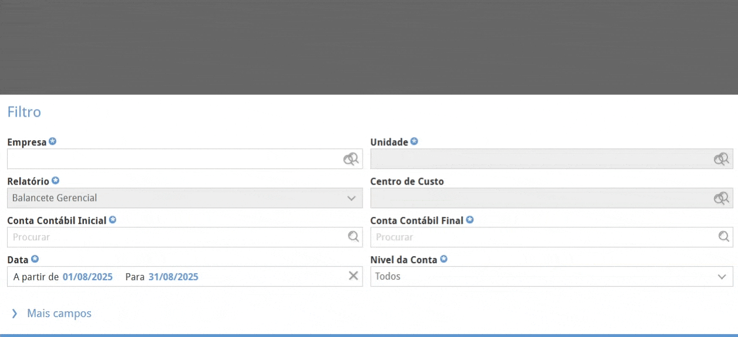Click icon beside Conta Contábil Final label
The image size is (738, 337).
[x=470, y=220]
